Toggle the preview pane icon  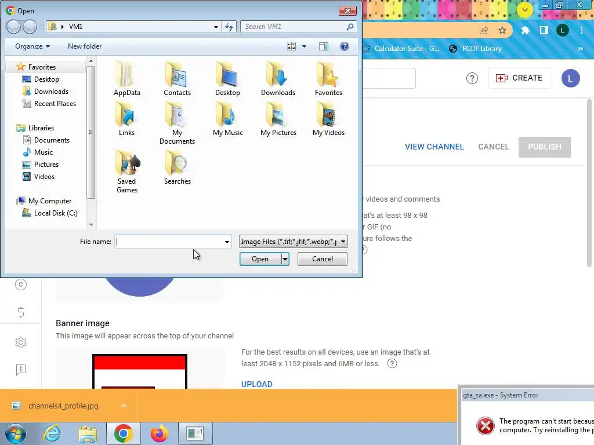(324, 46)
